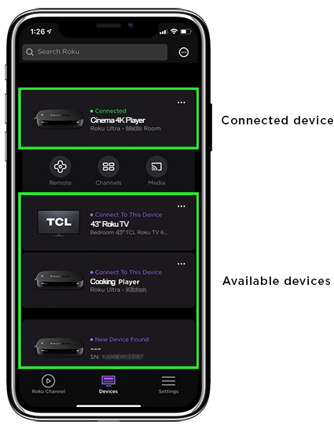Image resolution: width=334 pixels, height=429 pixels.
Task: Click the Cinema 4K Player device image
Action: click(x=59, y=119)
